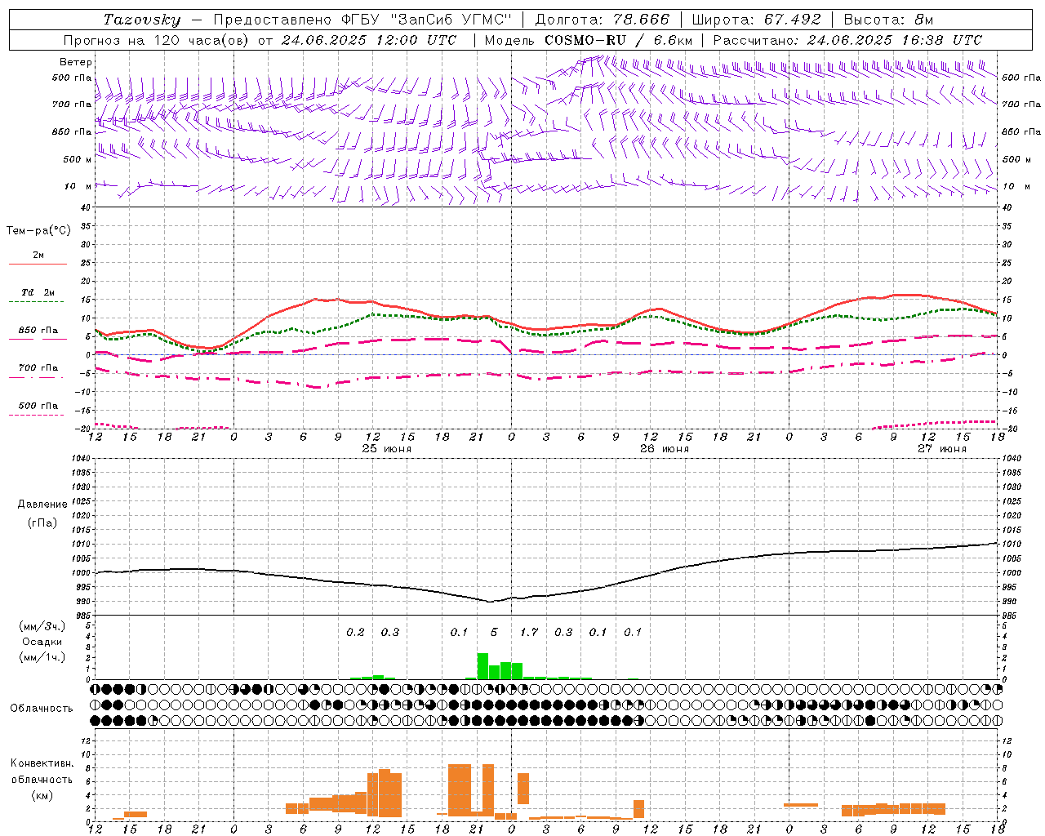
Task: Click the '(мм/1ч.)' hourly precipitation unit label
Action: point(42,657)
